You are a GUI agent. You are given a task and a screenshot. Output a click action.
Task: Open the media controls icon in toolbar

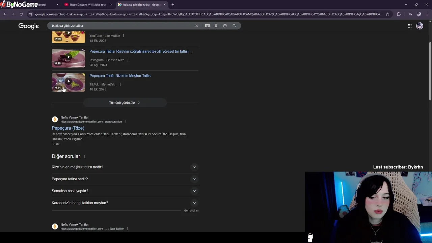411,14
